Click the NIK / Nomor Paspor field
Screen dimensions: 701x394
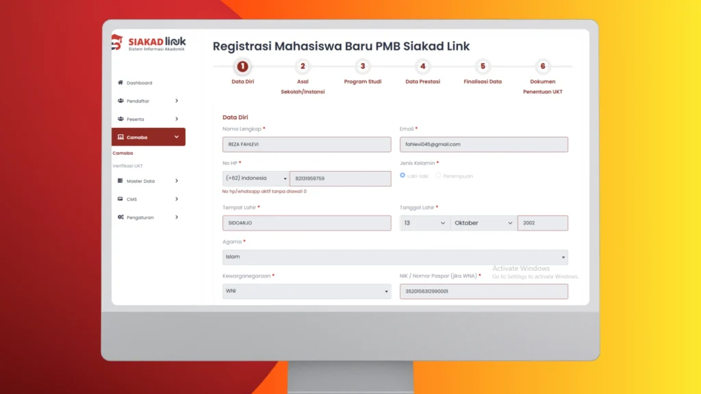tap(484, 291)
